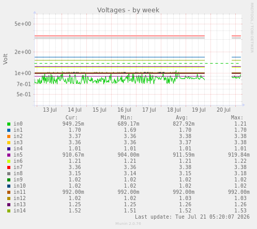The width and height of the screenshot is (257, 229).
Task: Click the 'in10' legend label
Action: coord(20,186)
